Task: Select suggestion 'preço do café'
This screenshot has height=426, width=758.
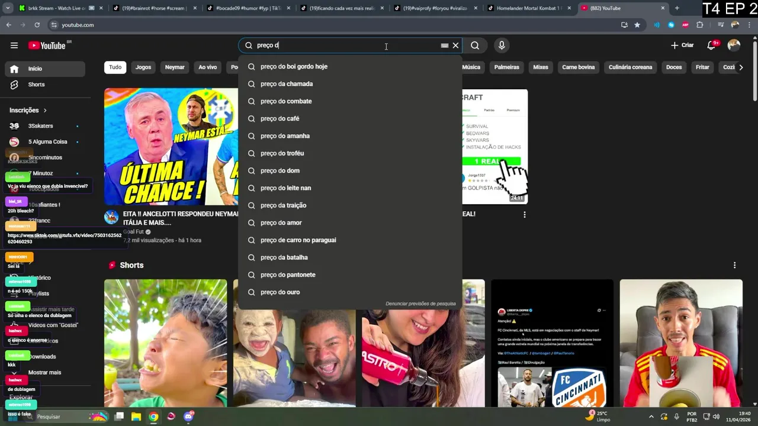Action: (350, 118)
